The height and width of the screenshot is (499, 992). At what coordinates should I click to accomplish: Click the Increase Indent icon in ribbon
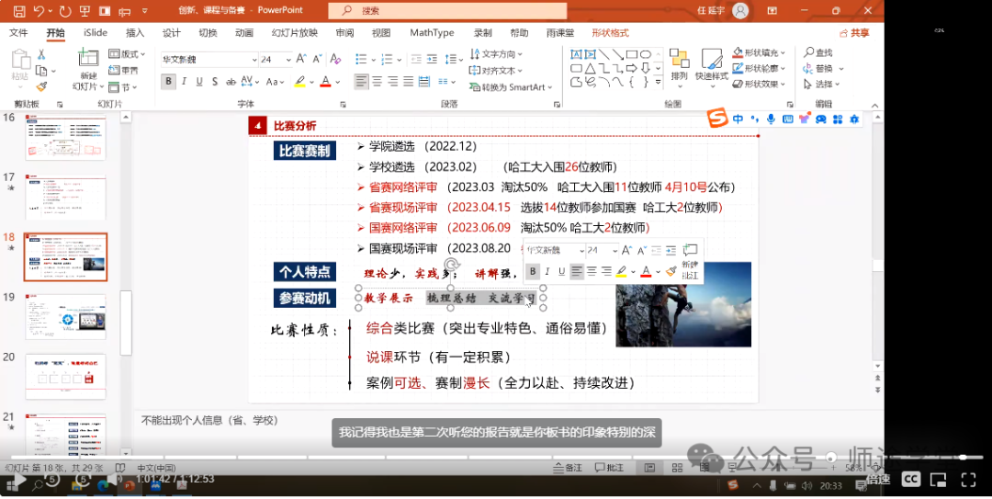(x=432, y=59)
